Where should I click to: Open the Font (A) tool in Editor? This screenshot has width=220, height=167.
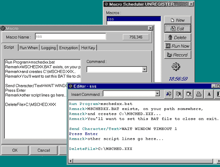pos(209,94)
